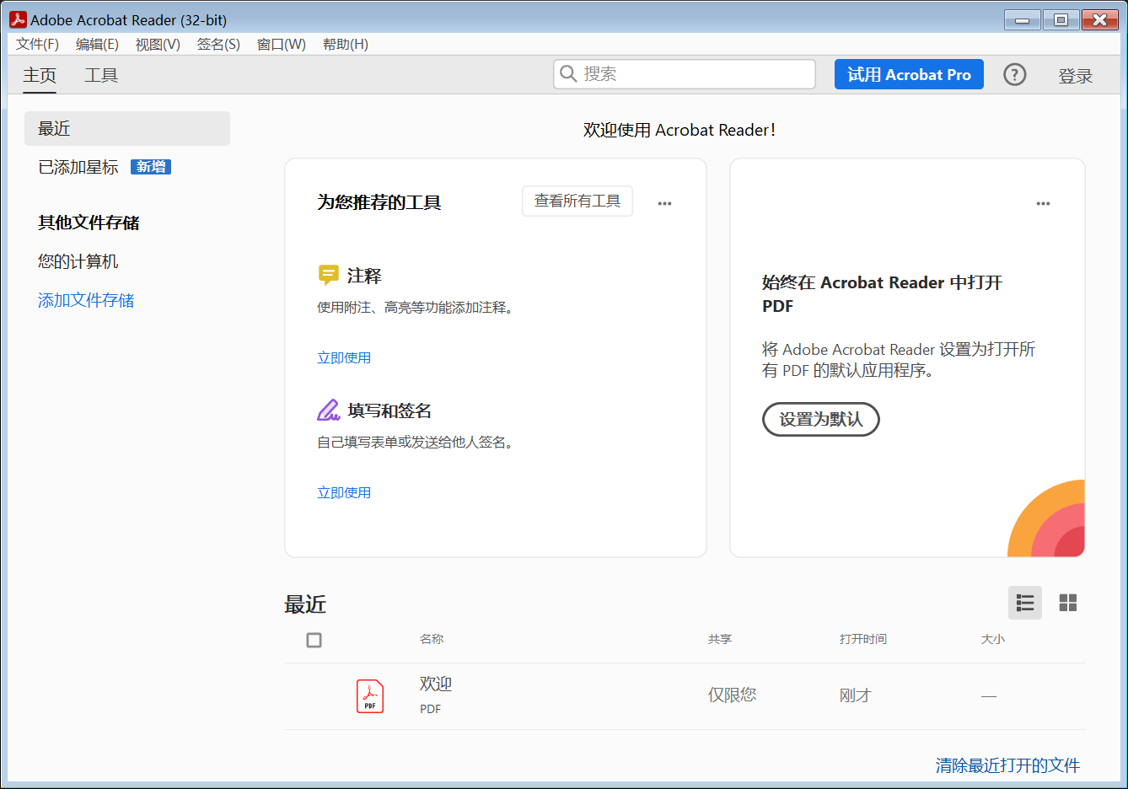
Task: Click the 填写和签名 tool heading
Action: 389,411
